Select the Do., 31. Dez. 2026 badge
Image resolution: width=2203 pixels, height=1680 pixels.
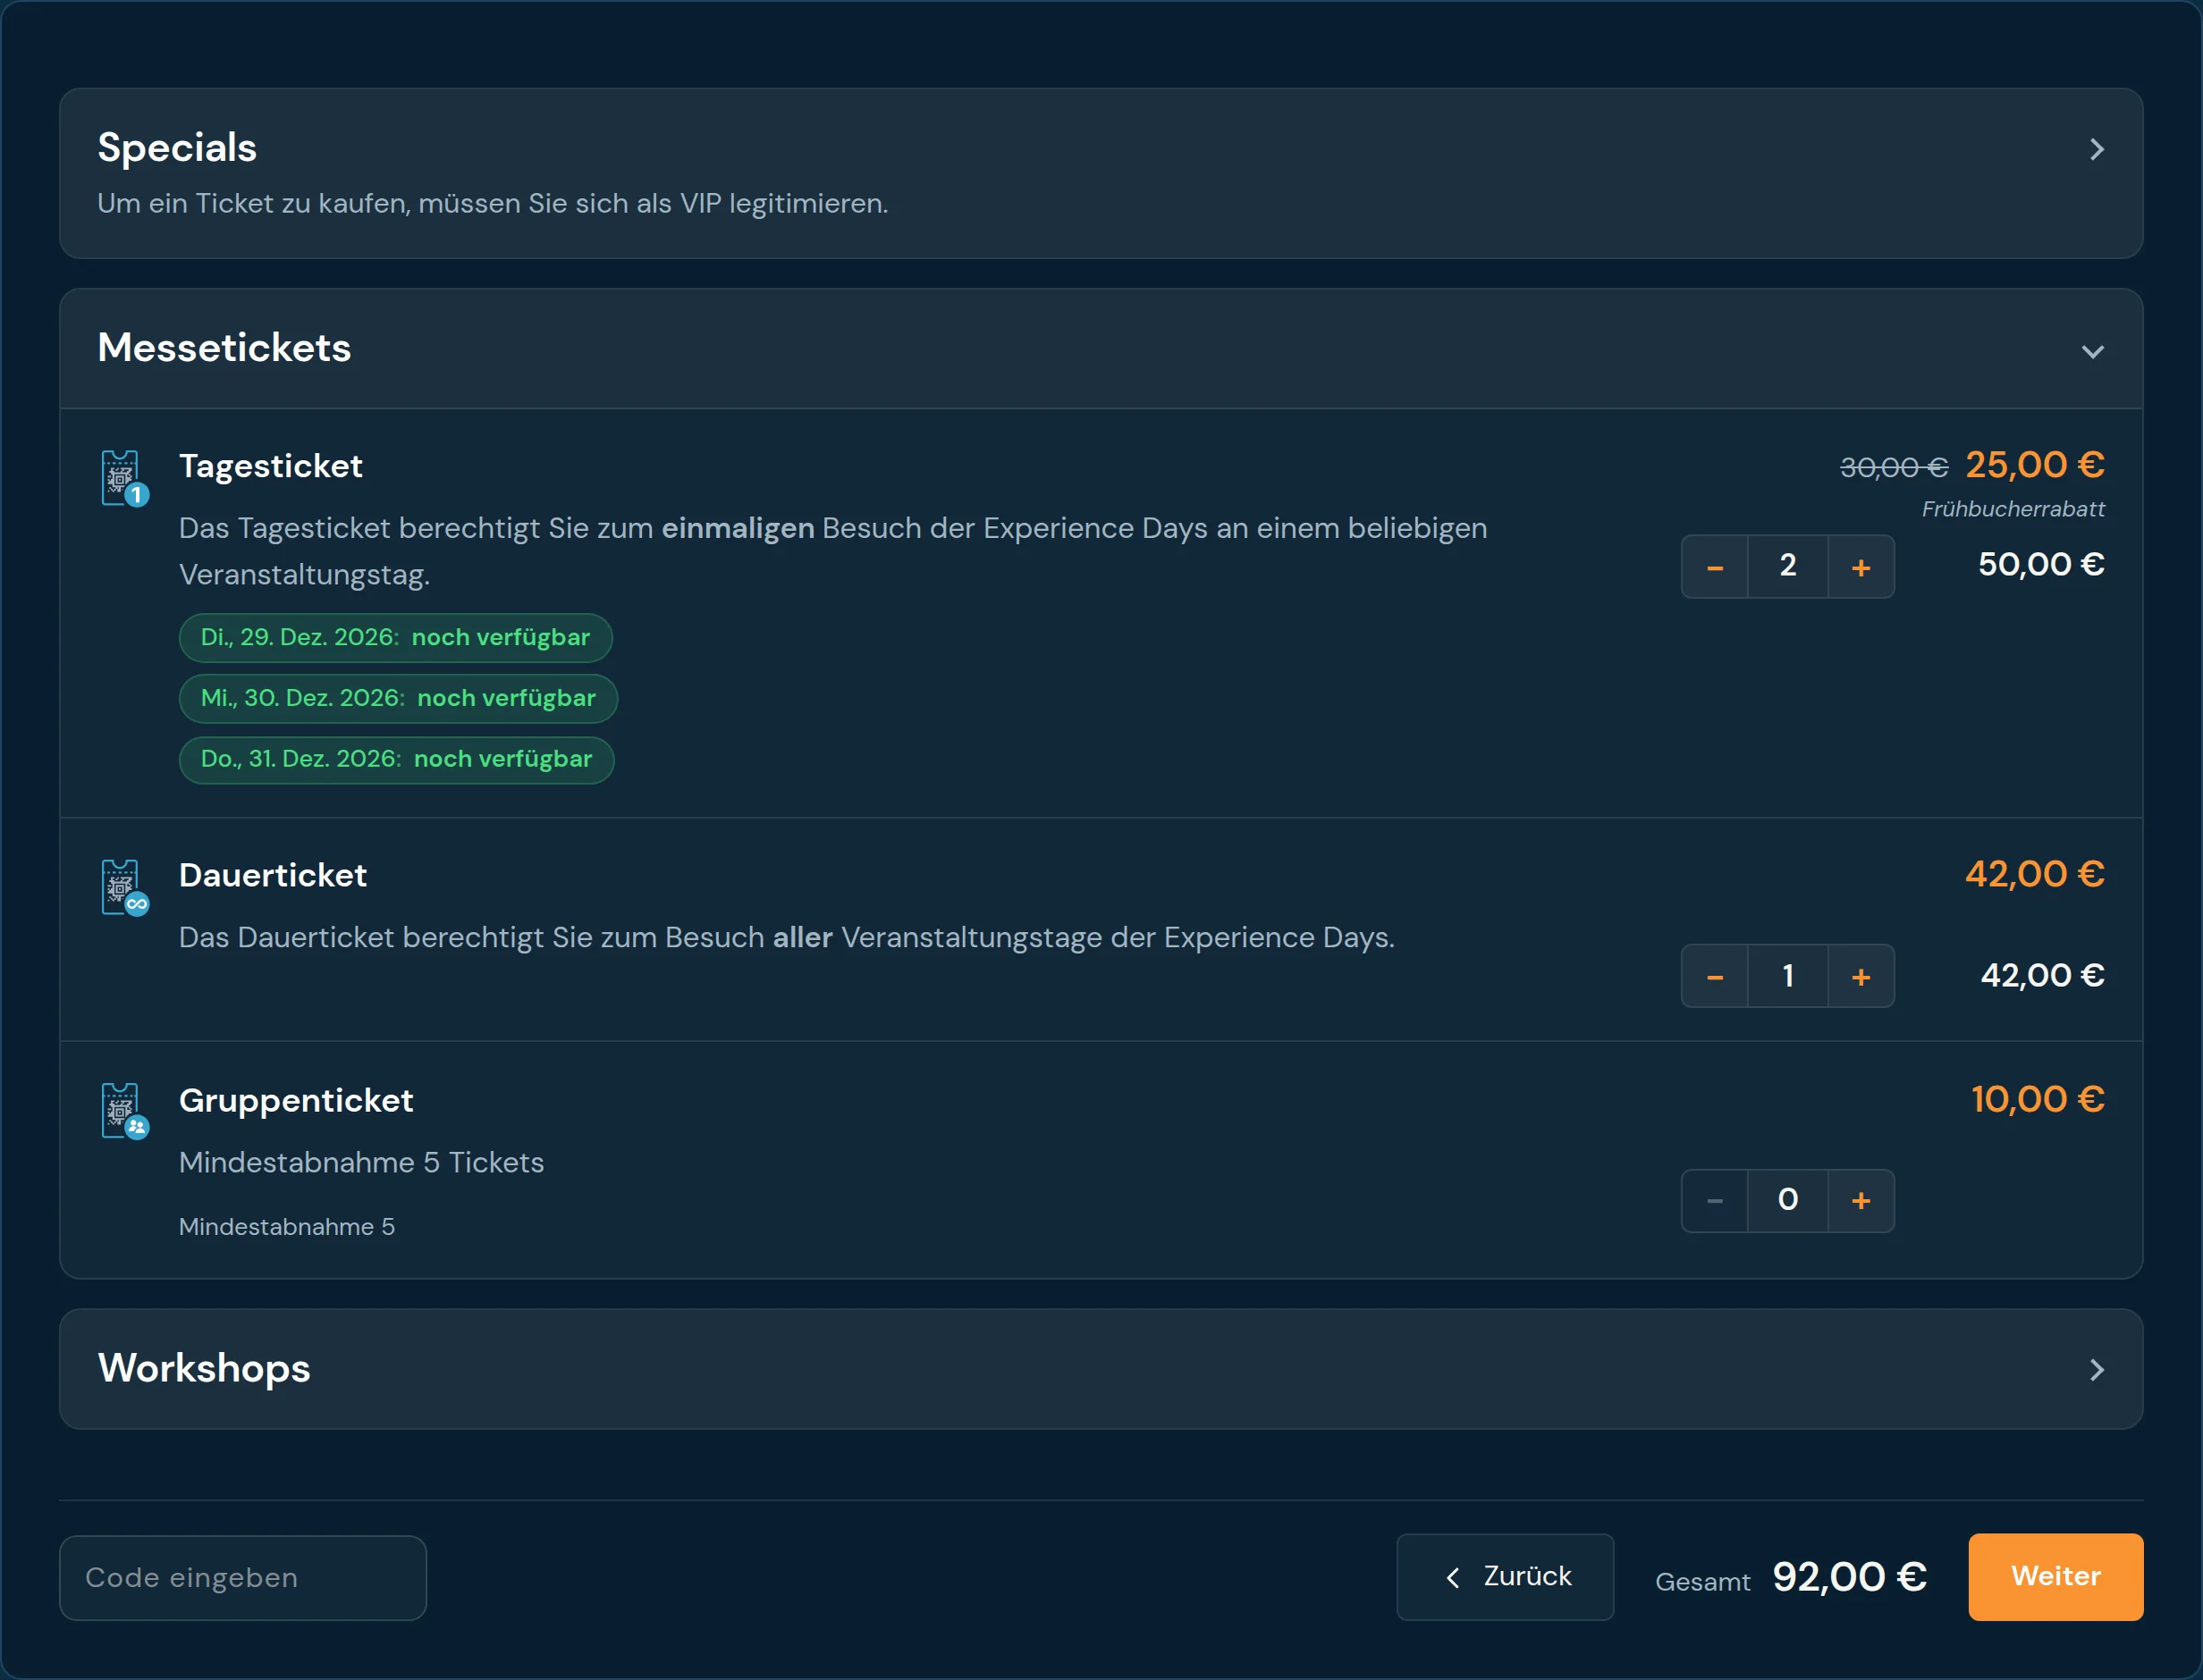[x=396, y=759]
